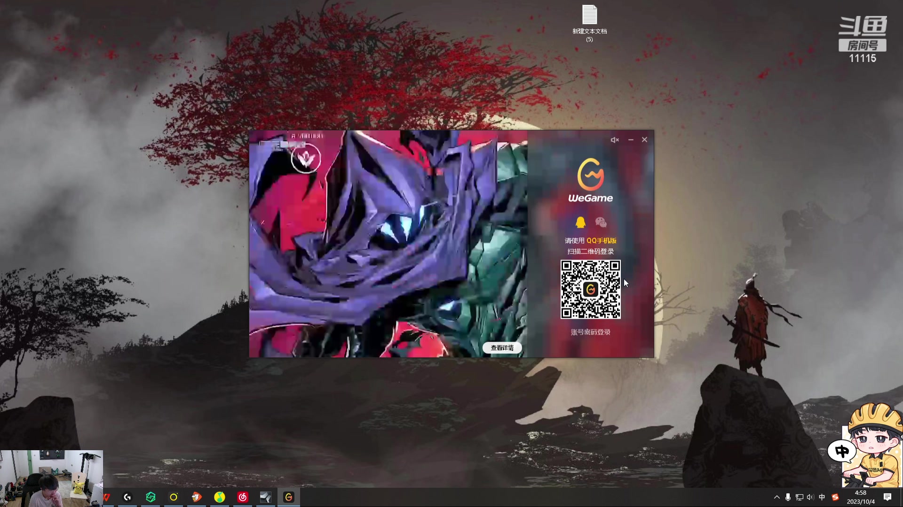Click the Sogou input tray icon

(835, 497)
